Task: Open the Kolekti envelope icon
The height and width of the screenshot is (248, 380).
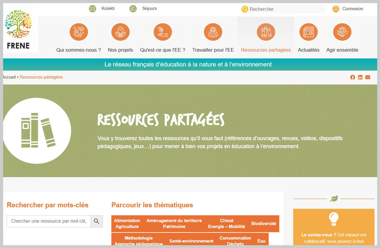Action: pyautogui.click(x=93, y=9)
